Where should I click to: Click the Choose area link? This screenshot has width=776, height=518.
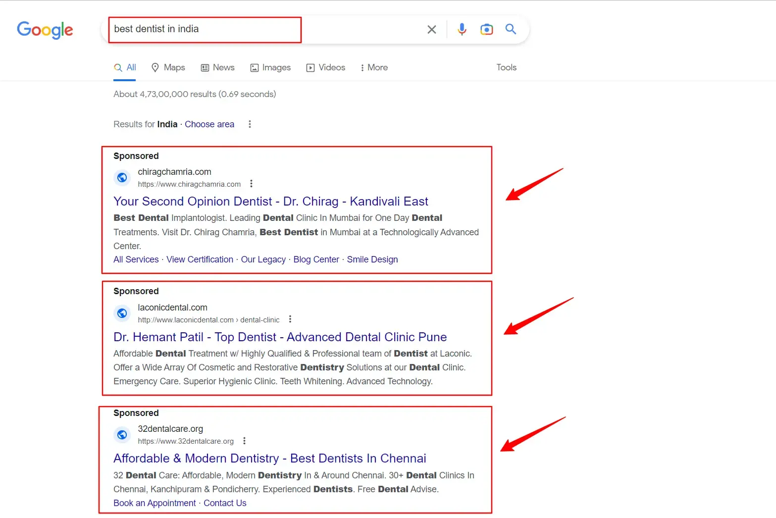pos(209,124)
